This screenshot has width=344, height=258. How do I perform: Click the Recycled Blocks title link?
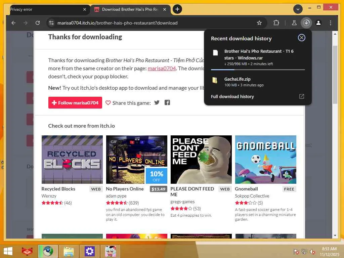pyautogui.click(x=58, y=189)
